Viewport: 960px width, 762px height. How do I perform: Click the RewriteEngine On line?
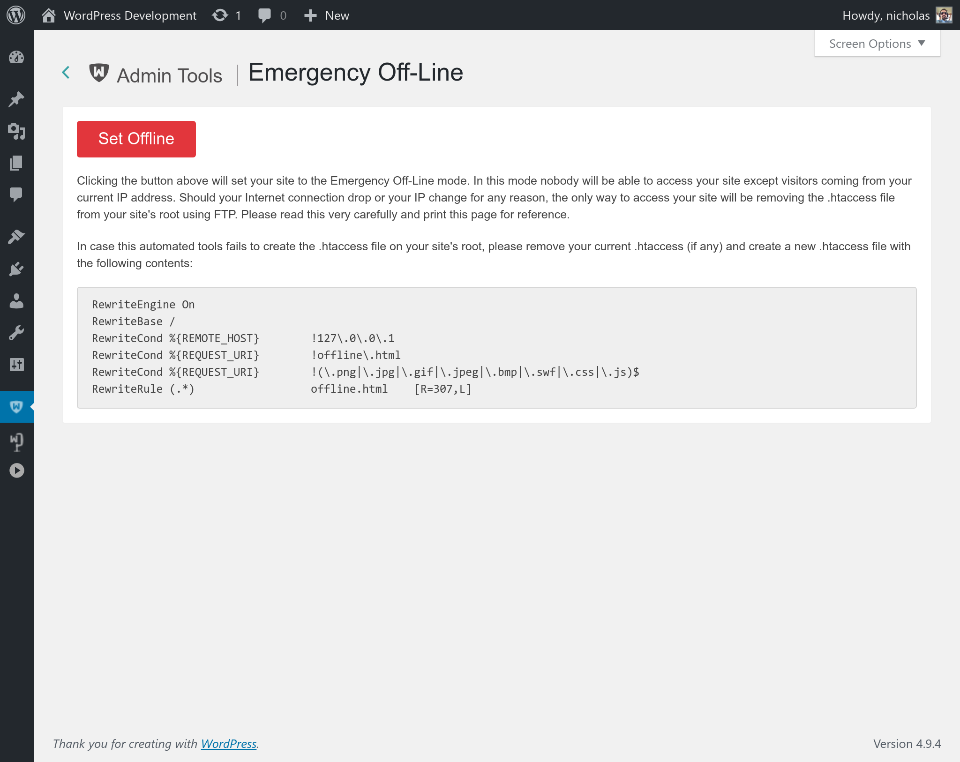point(143,305)
